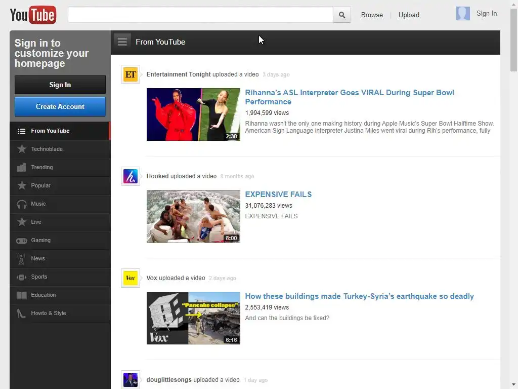518x389 pixels.
Task: Open the Vox Pancake collapse thumbnail
Action: [193, 318]
